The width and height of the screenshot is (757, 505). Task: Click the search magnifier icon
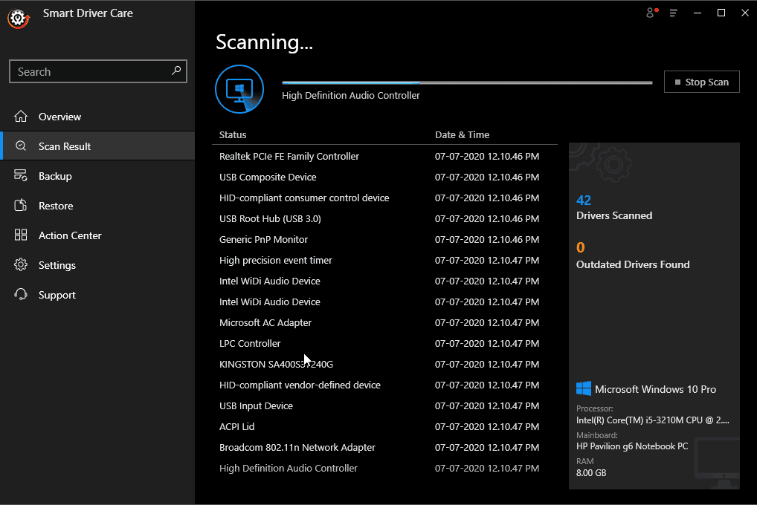[x=176, y=71]
